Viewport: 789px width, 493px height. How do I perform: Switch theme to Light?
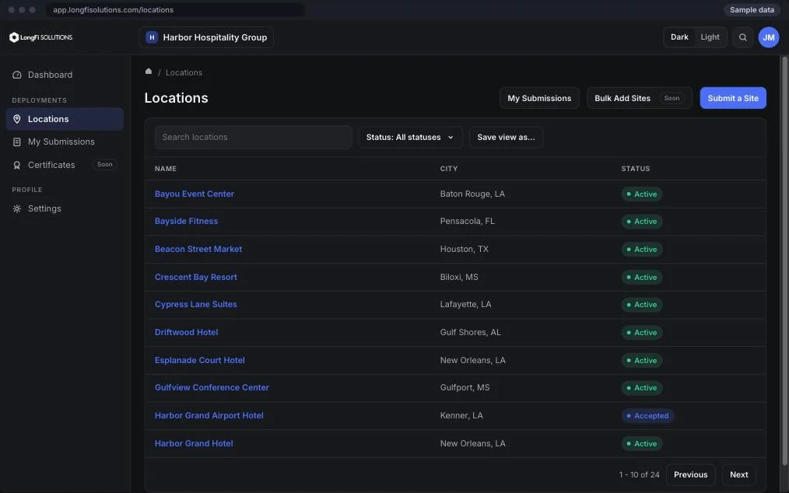[710, 37]
